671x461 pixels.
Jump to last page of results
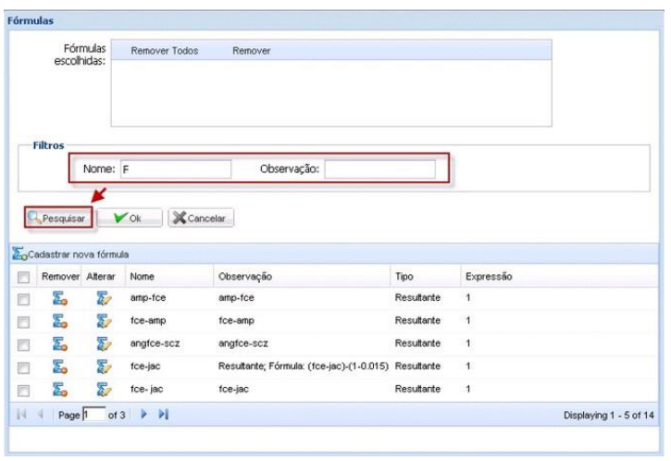point(163,416)
